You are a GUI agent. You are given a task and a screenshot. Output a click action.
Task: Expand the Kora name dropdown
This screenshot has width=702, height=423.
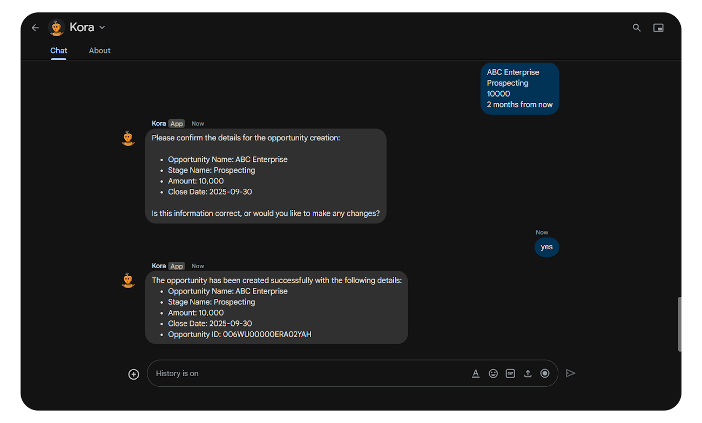102,28
